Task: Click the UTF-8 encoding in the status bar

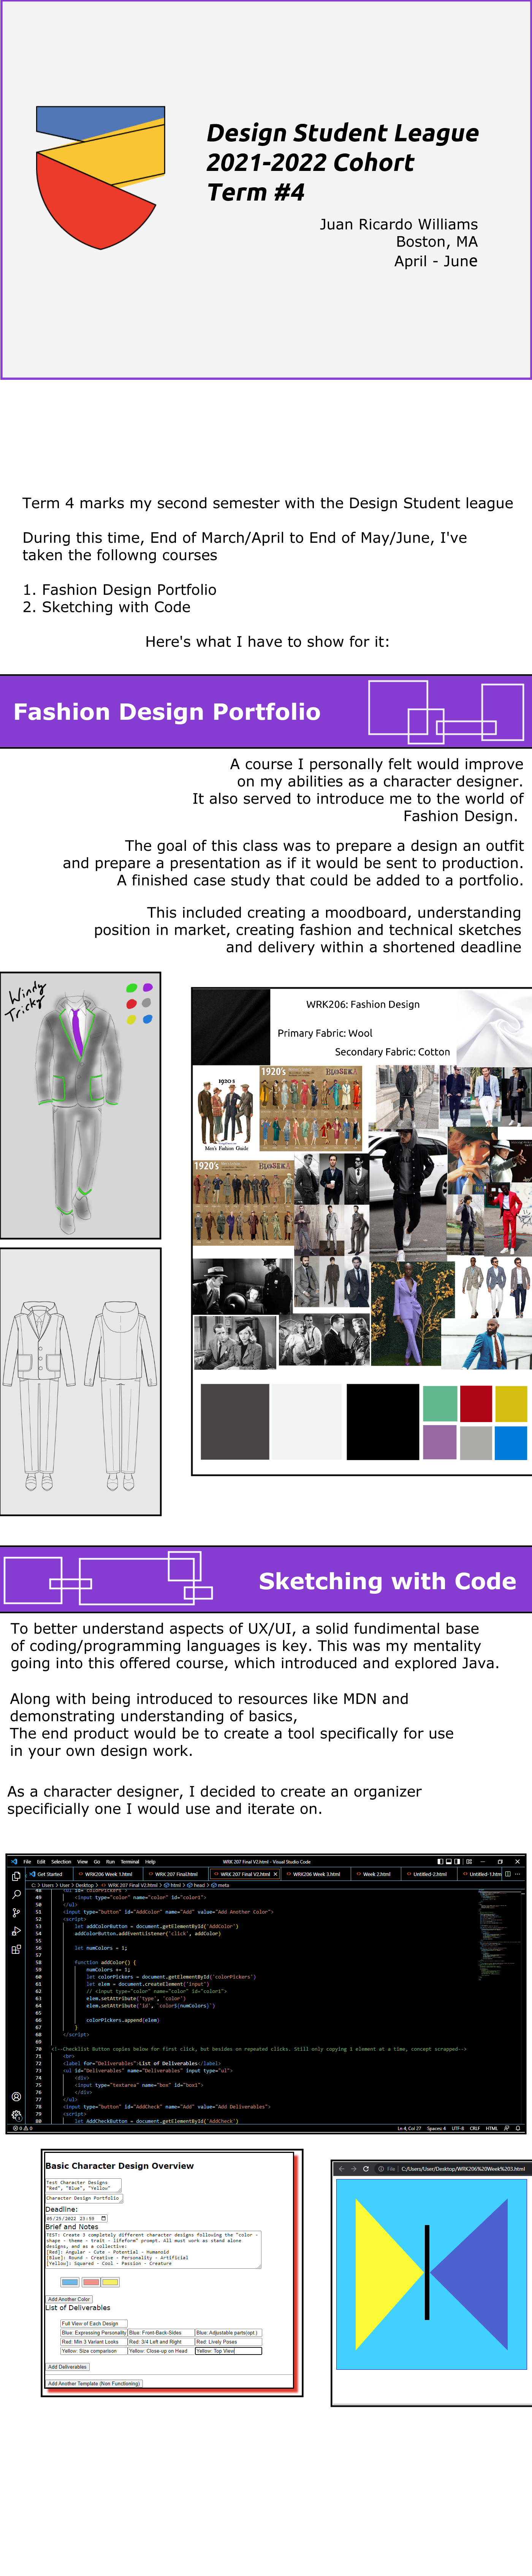Action: point(458,2128)
